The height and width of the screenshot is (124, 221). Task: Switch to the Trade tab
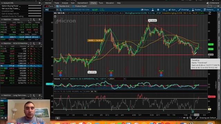click(57, 3)
